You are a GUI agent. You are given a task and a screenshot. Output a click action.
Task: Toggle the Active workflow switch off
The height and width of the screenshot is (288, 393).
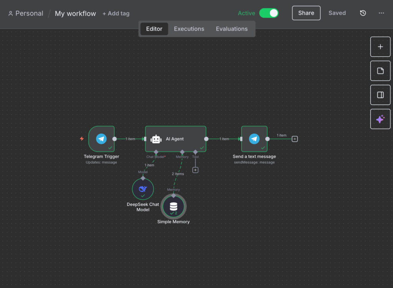[269, 13]
